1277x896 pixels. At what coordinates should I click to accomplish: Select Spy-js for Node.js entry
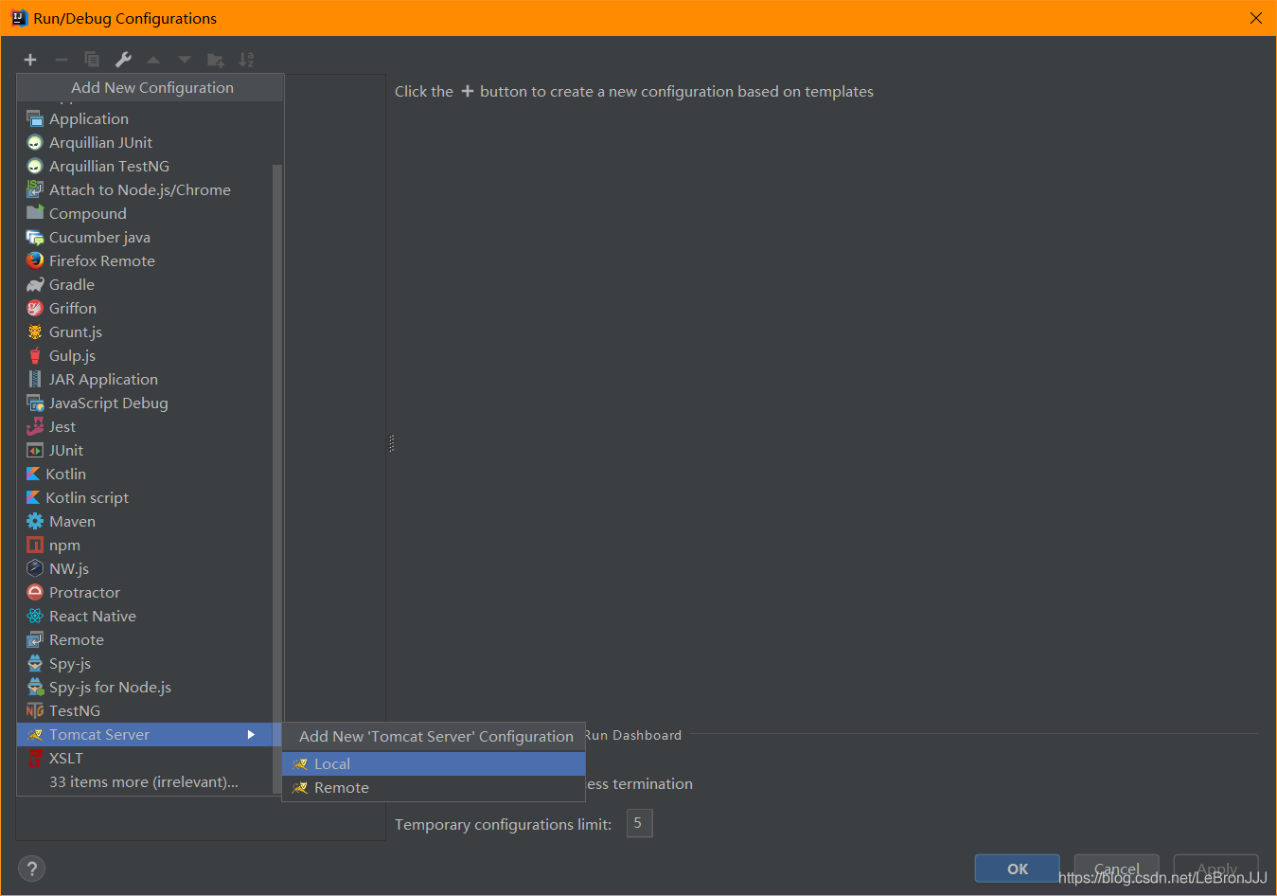(150, 687)
